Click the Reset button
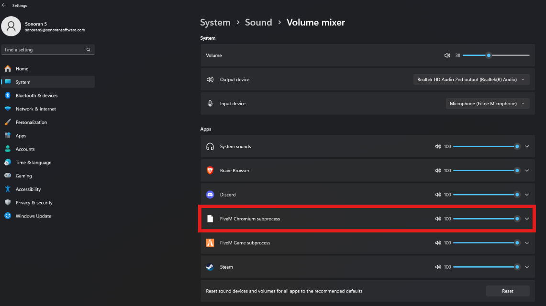This screenshot has height=306, width=546. [507, 291]
